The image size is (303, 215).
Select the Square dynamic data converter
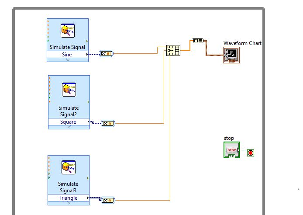pos(108,123)
